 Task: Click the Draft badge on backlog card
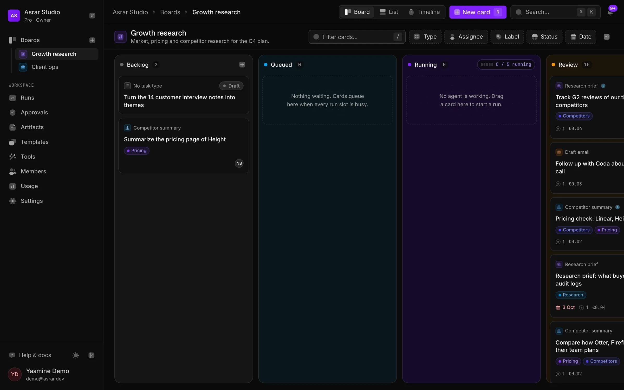click(231, 86)
